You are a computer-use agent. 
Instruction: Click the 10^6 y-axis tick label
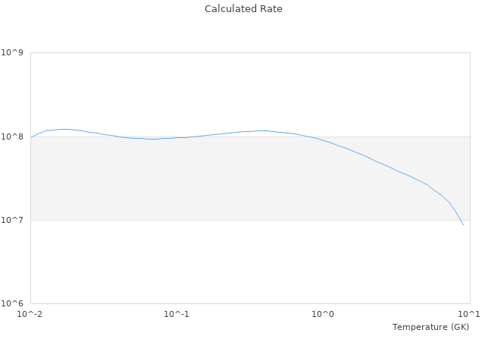[13, 303]
